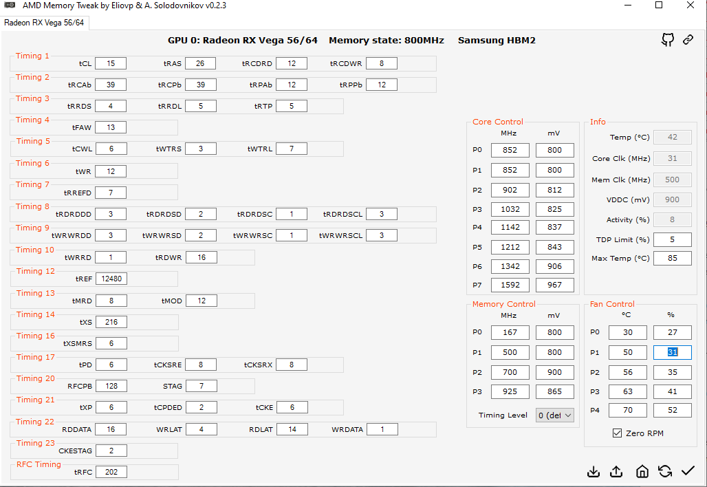Click the refresh values icon
Screen dimensions: 707x487
(x=664, y=472)
